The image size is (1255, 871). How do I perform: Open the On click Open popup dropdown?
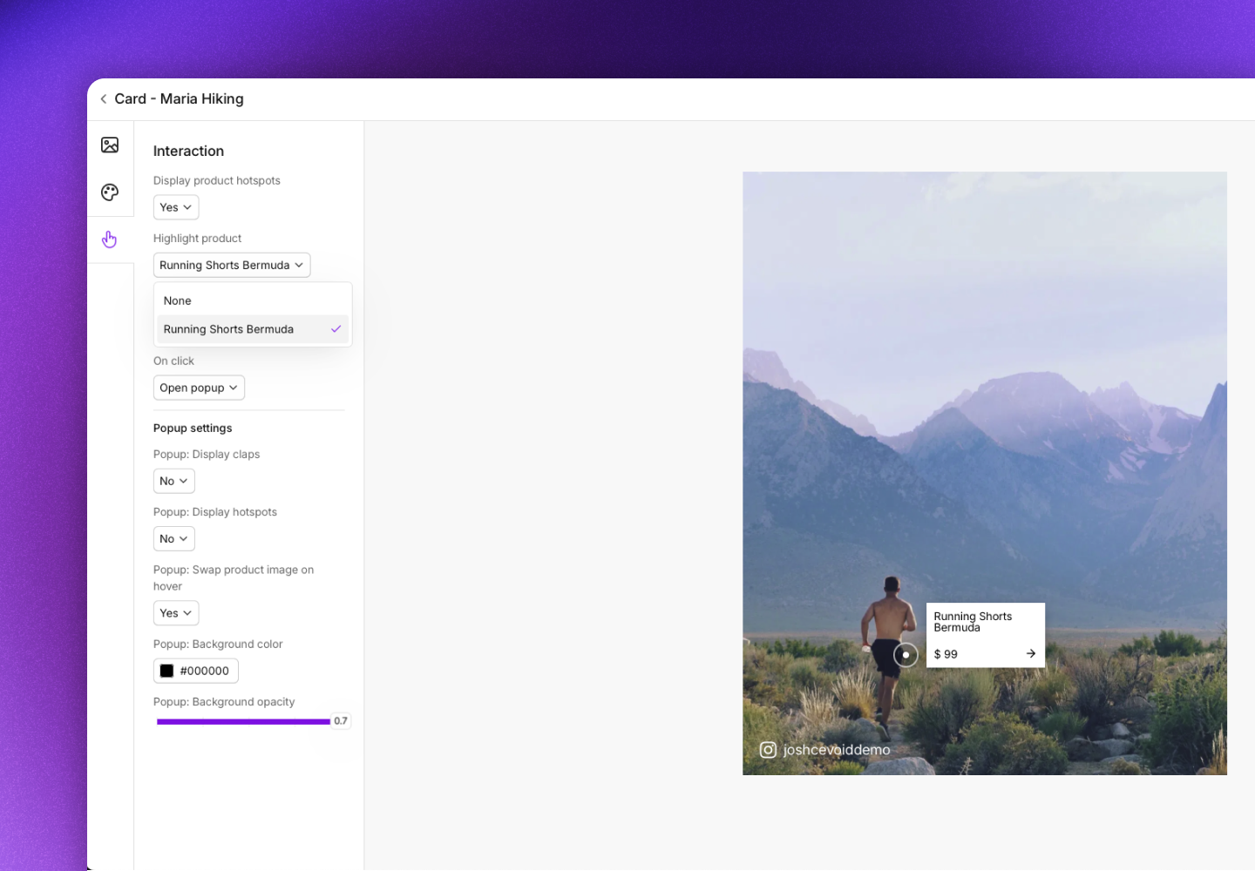[x=199, y=388]
